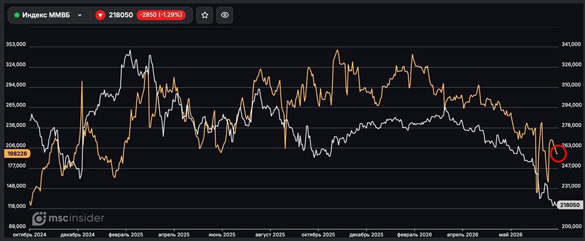Viewport: 585px width, 241px height.
Task: Click the 294,000 right axis value
Action: 572,105
